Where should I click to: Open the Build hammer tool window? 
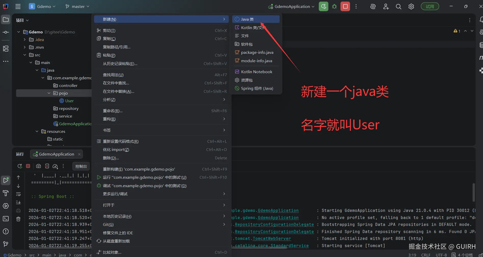[6, 193]
